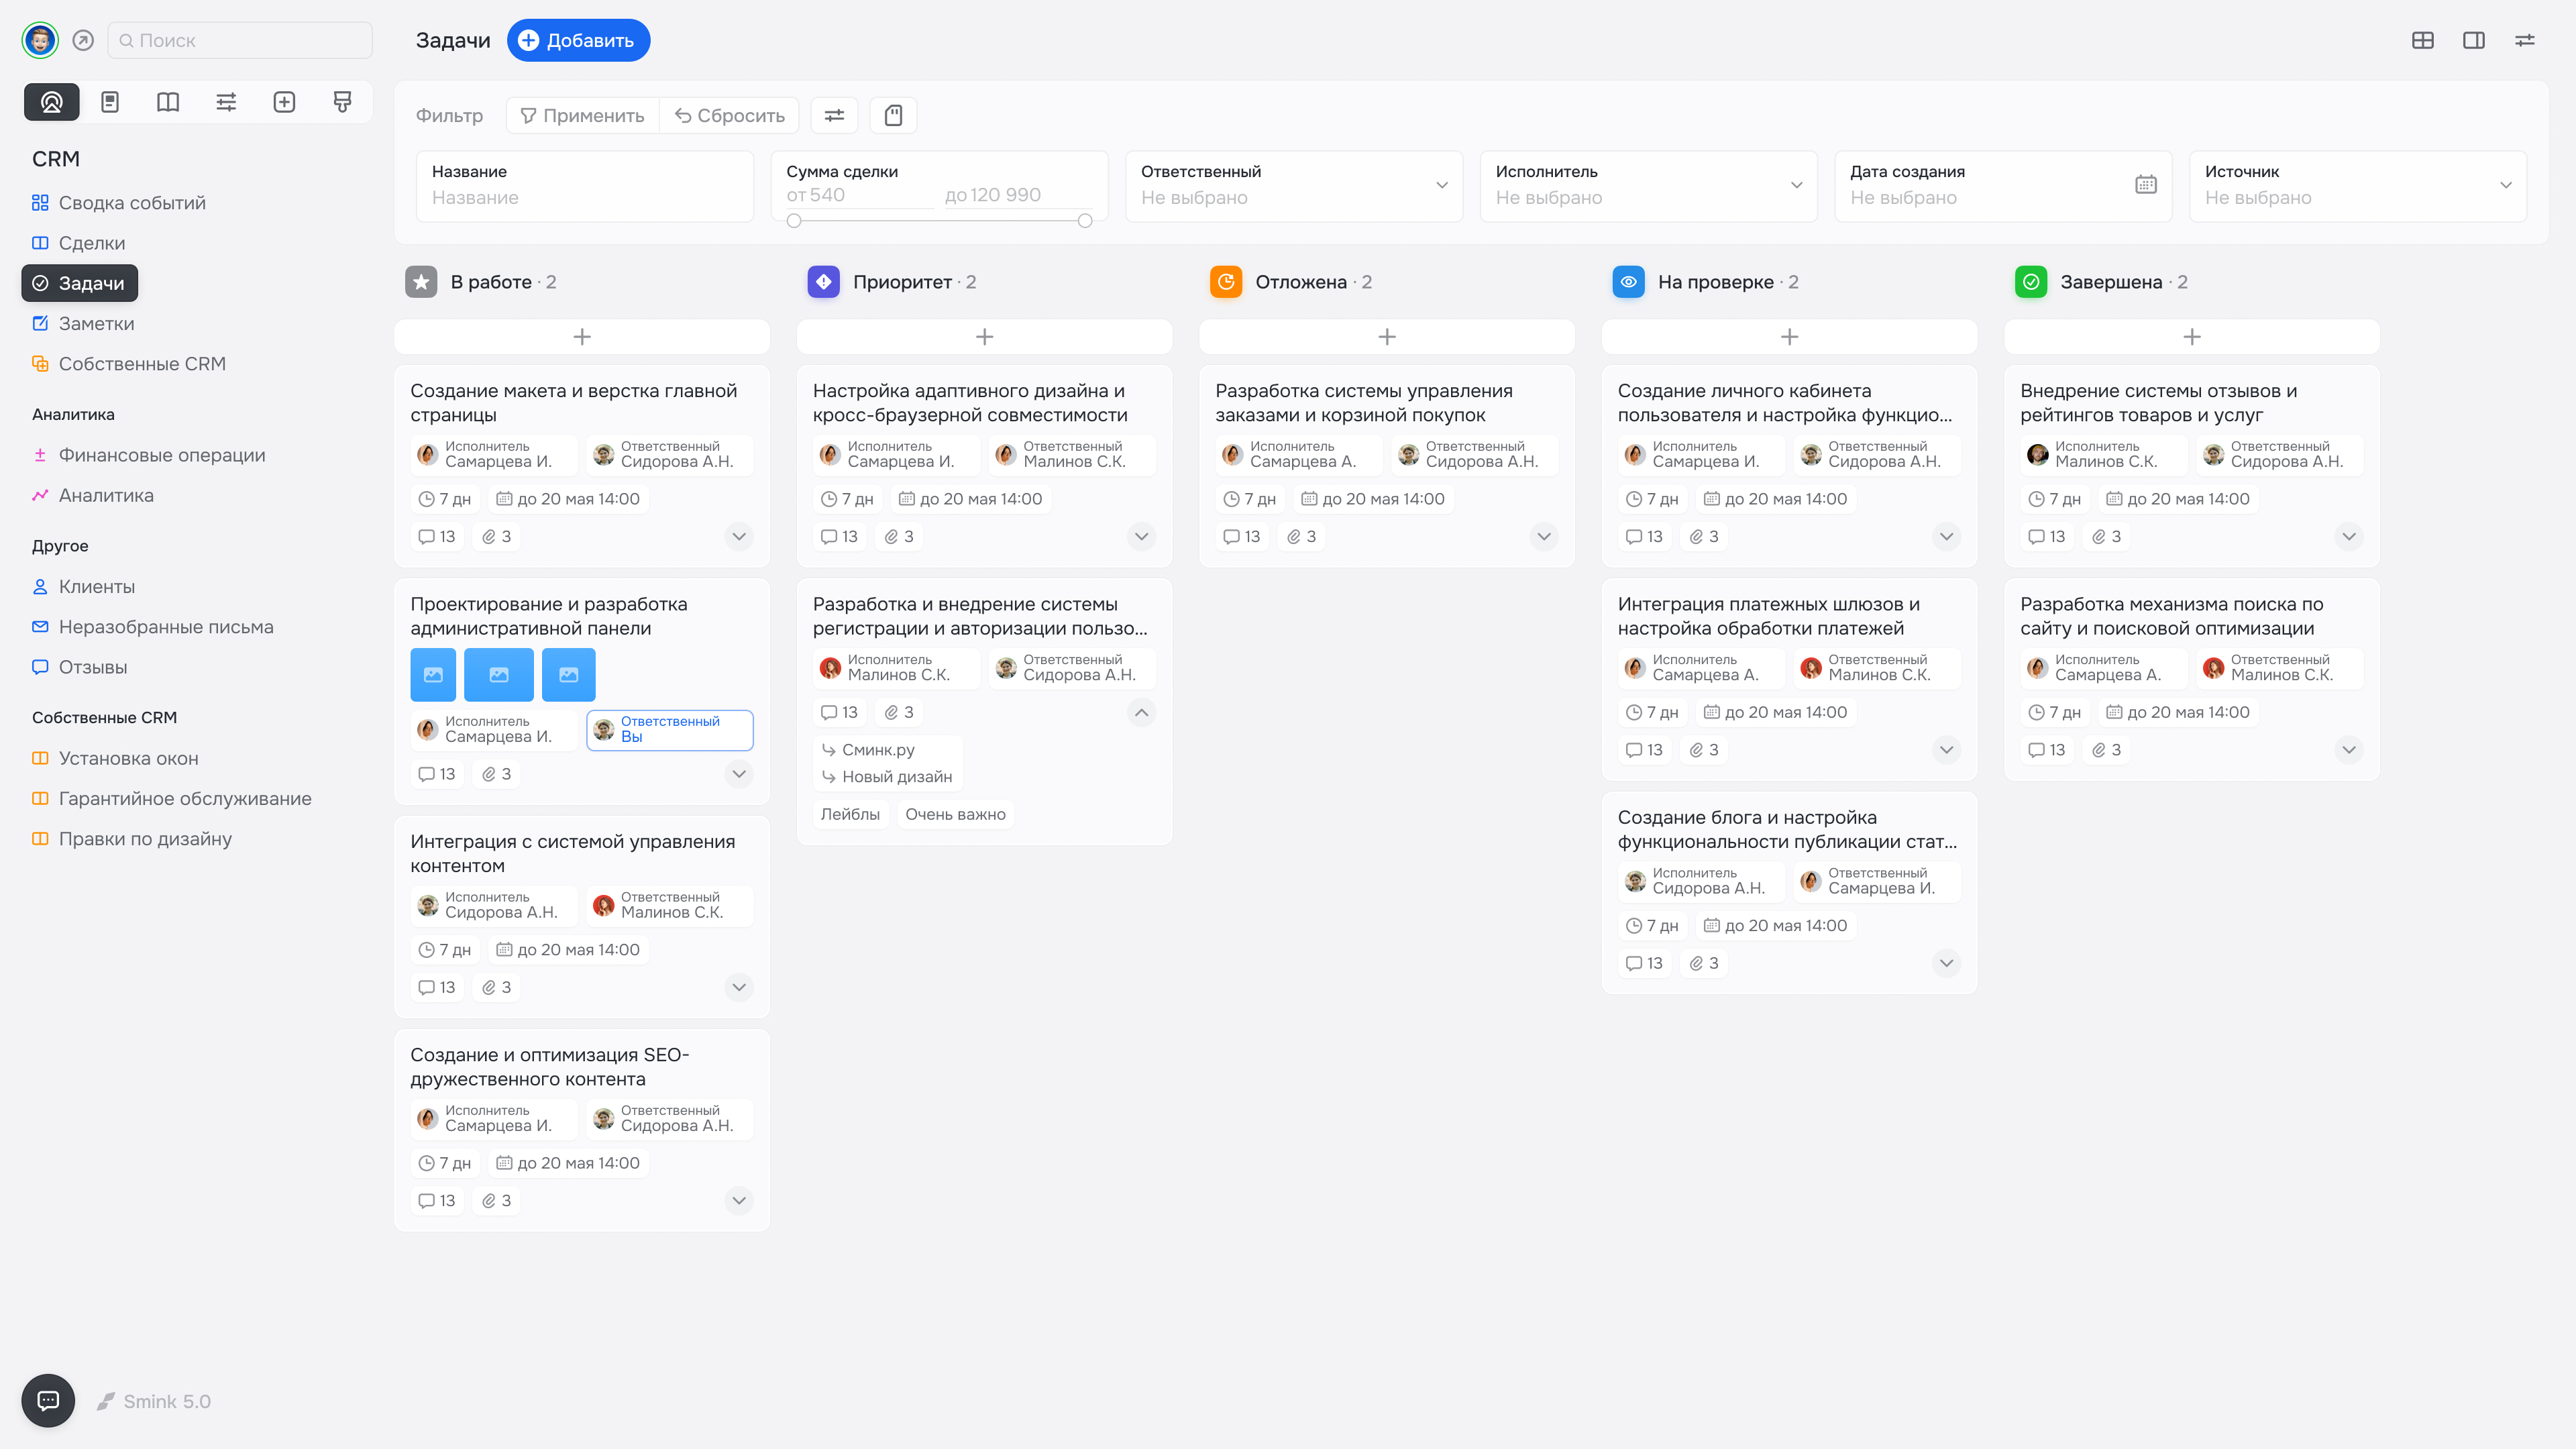Open the filter settings sliders icon
This screenshot has width=2576, height=1449.
tap(834, 115)
